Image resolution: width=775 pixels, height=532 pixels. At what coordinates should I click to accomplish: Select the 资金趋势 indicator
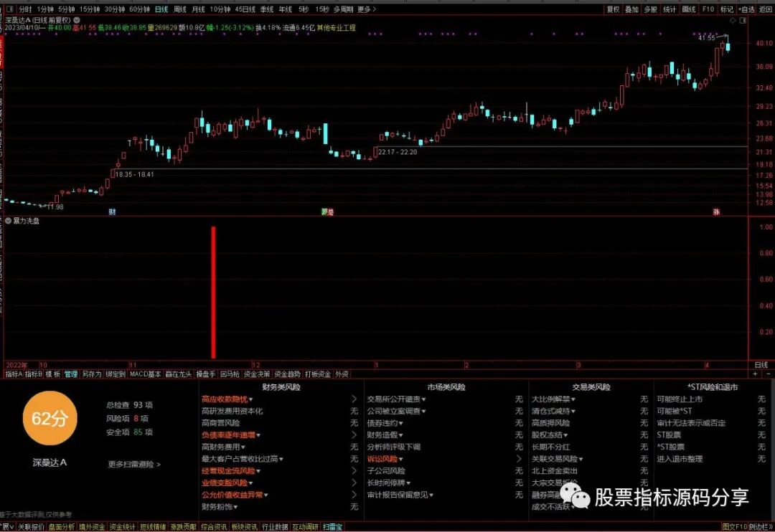(288, 374)
